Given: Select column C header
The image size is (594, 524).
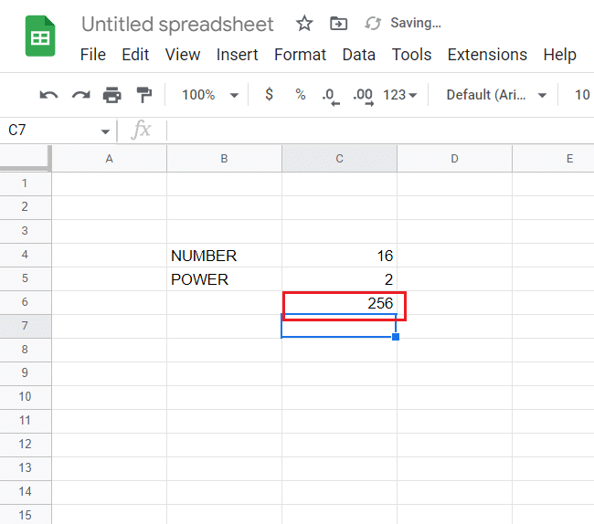Looking at the screenshot, I should click(339, 159).
